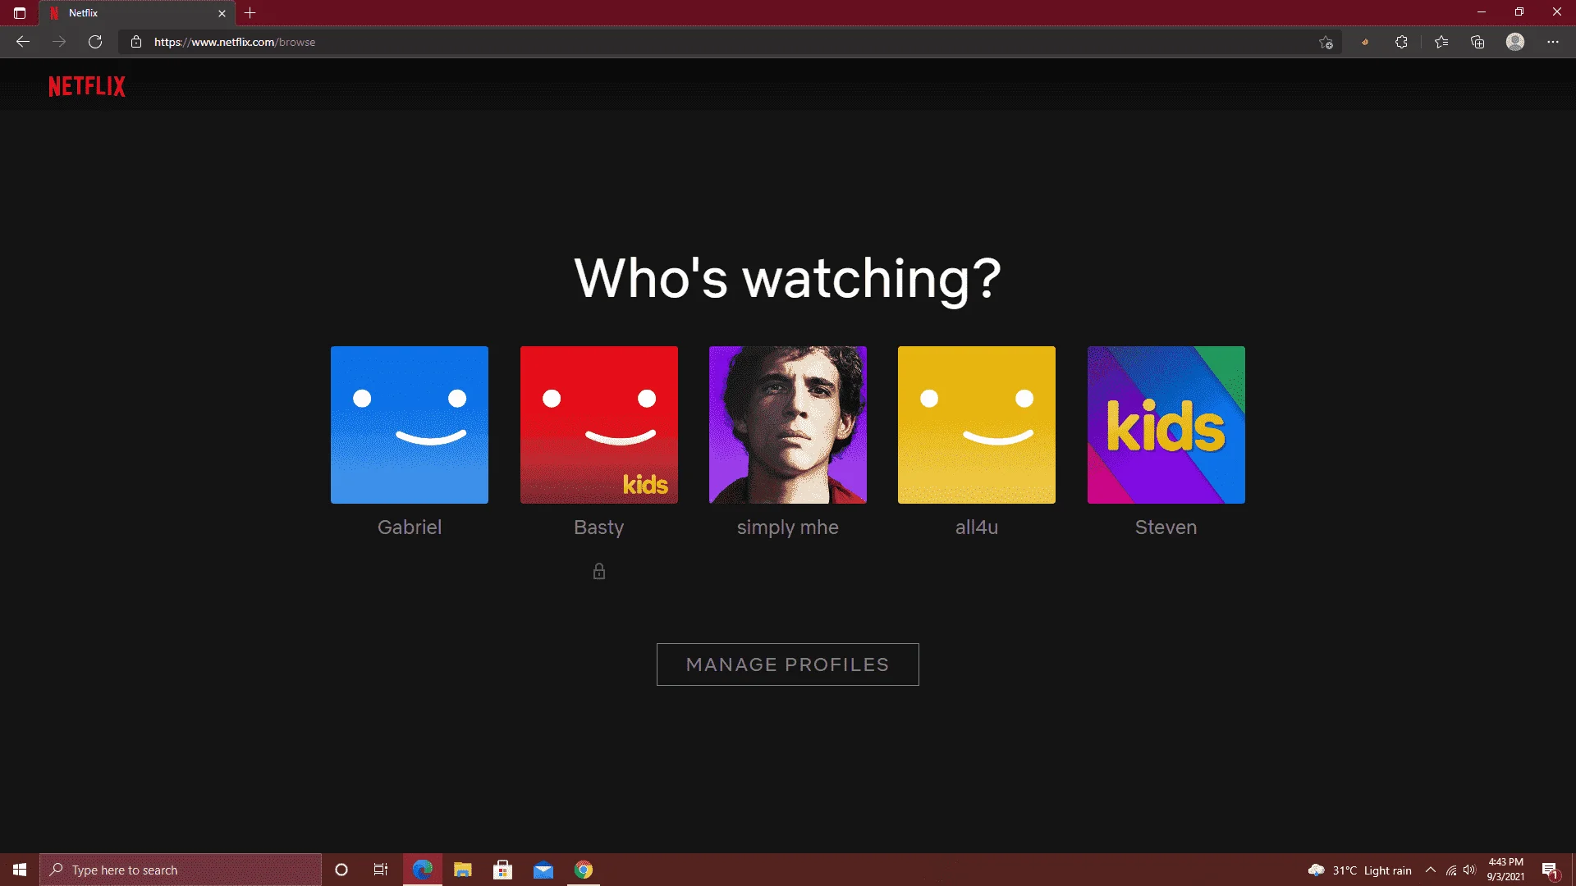
Task: Open Microsoft Store from taskbar
Action: point(503,870)
